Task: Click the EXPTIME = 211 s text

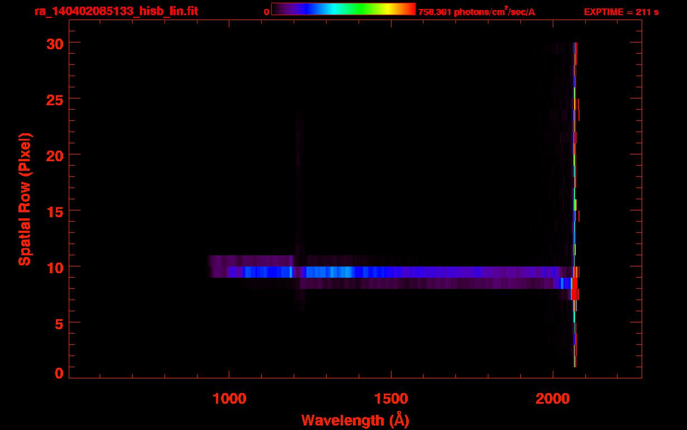Action: [621, 12]
